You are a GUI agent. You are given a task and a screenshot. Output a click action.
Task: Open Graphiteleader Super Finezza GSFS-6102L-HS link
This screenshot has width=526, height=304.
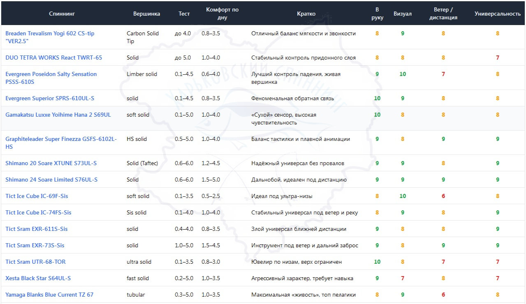pos(61,139)
